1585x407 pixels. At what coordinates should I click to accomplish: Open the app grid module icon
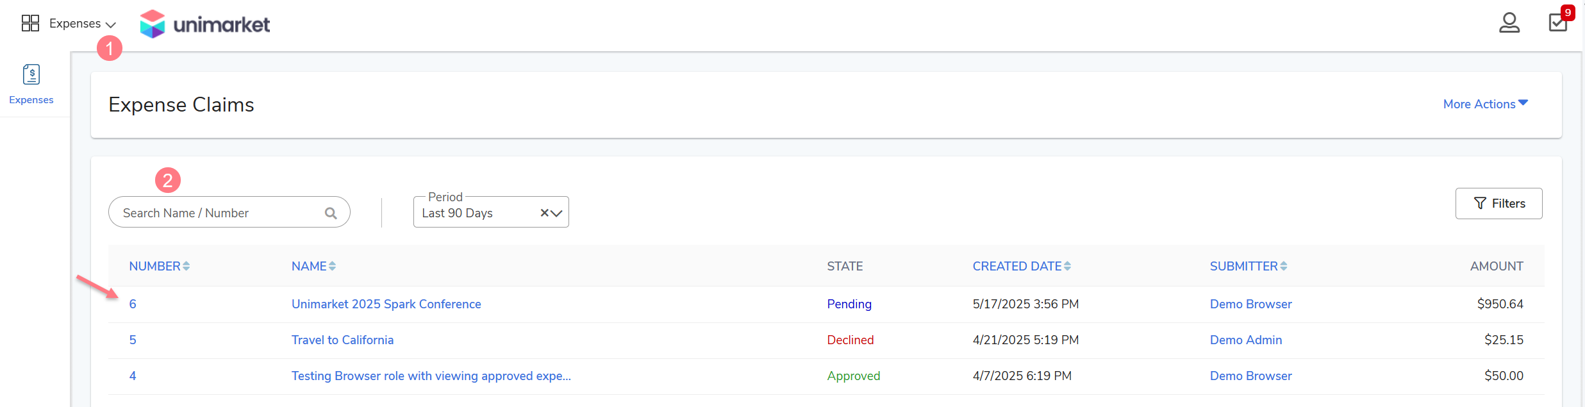tap(30, 24)
